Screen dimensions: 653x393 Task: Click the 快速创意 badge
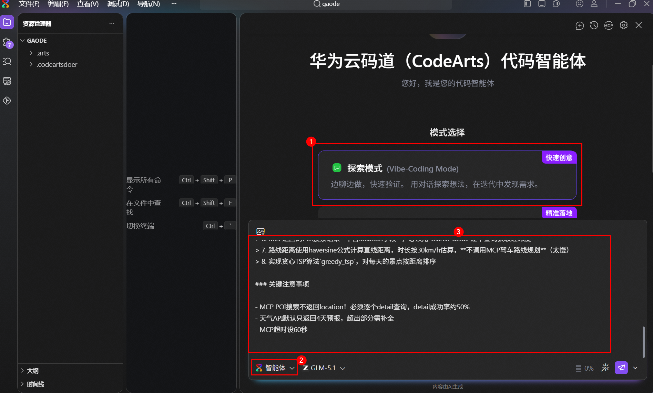(559, 158)
